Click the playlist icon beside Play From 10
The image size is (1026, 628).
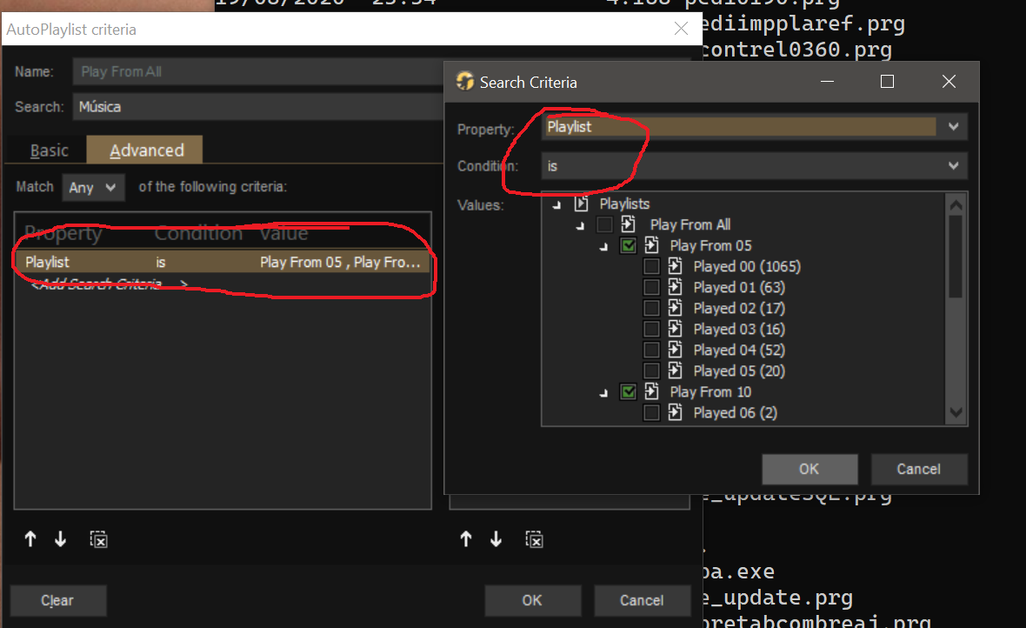(x=652, y=392)
